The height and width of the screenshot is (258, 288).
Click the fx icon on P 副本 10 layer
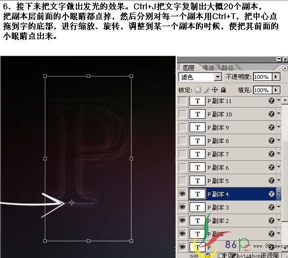tap(271, 114)
